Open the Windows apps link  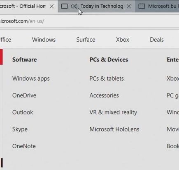(31, 79)
